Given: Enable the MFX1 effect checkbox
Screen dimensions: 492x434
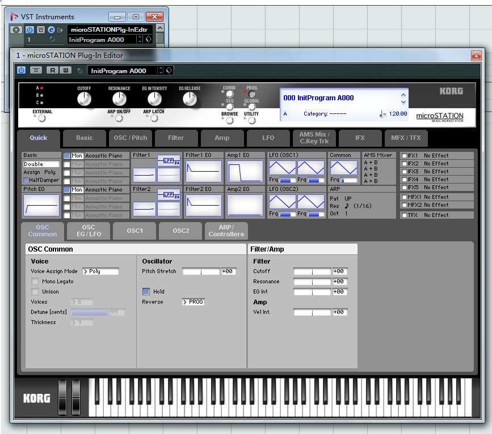Looking at the screenshot, I should [405, 197].
